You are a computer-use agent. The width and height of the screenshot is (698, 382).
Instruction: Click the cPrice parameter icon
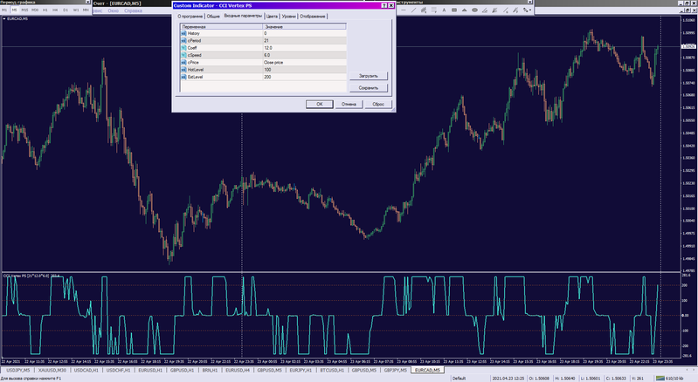[183, 63]
